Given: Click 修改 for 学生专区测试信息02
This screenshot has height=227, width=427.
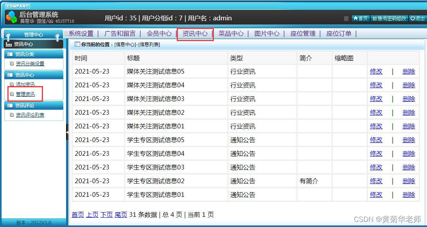Looking at the screenshot, I should tap(376, 181).
